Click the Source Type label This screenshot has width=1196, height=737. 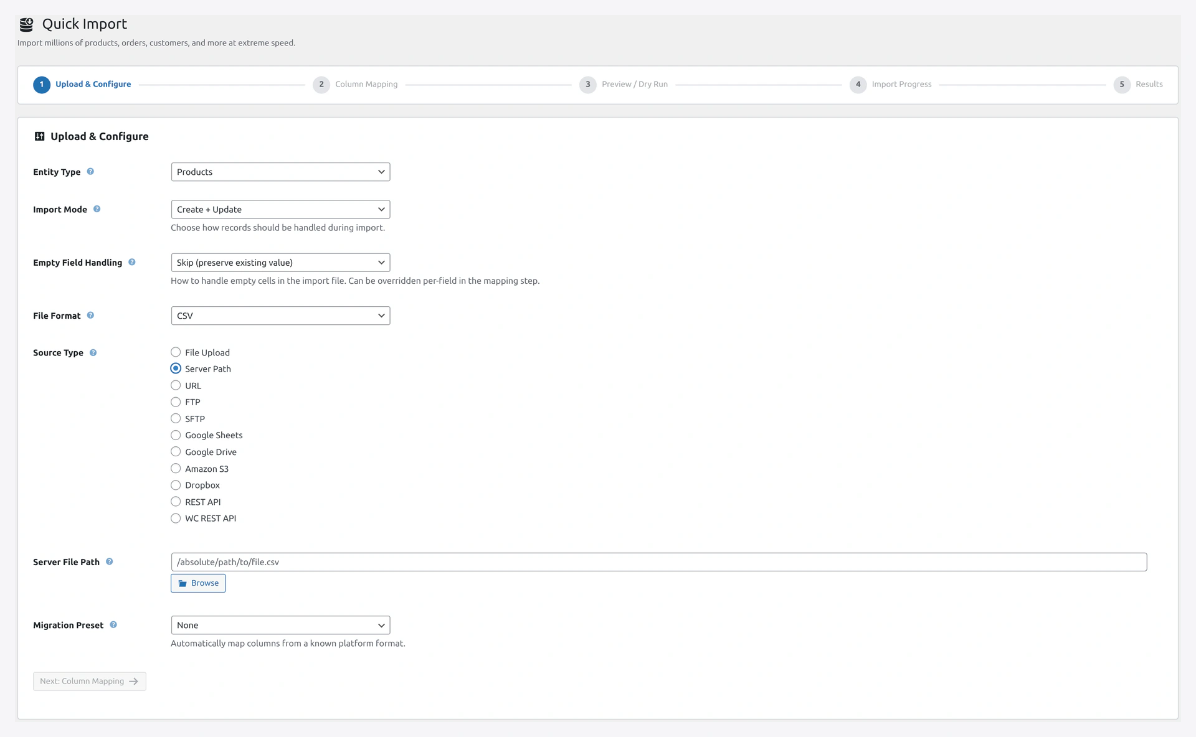coord(58,352)
